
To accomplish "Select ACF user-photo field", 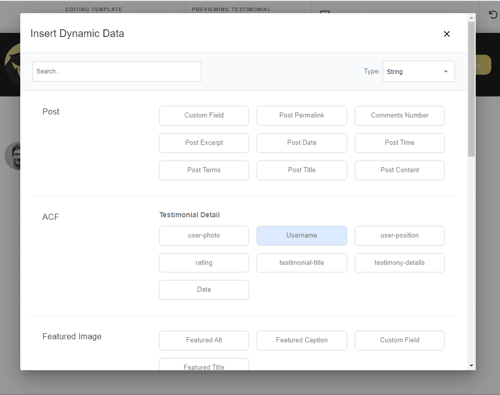I will (204, 236).
